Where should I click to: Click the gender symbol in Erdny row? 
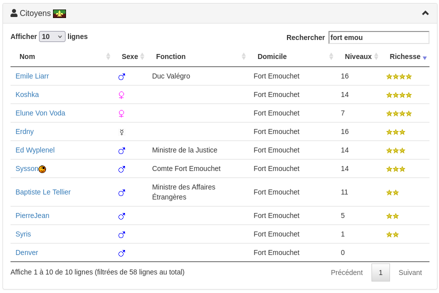121,132
